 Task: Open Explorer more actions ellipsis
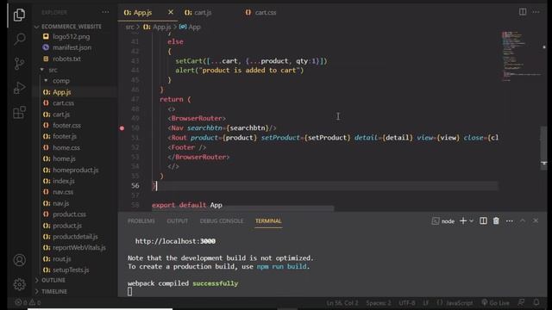click(x=105, y=12)
